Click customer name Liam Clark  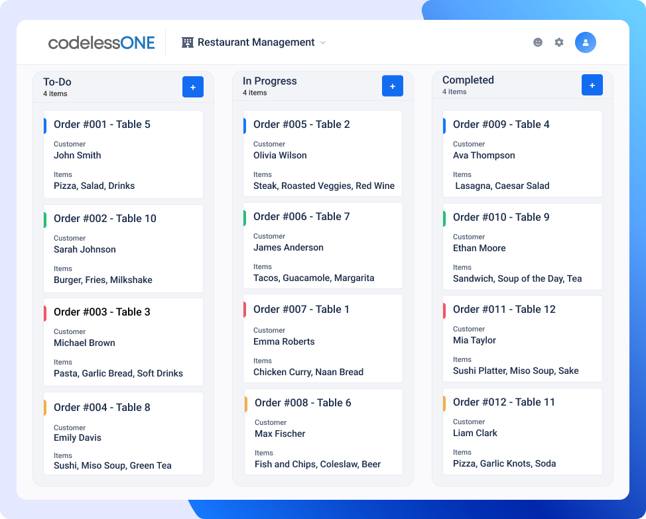click(x=476, y=433)
